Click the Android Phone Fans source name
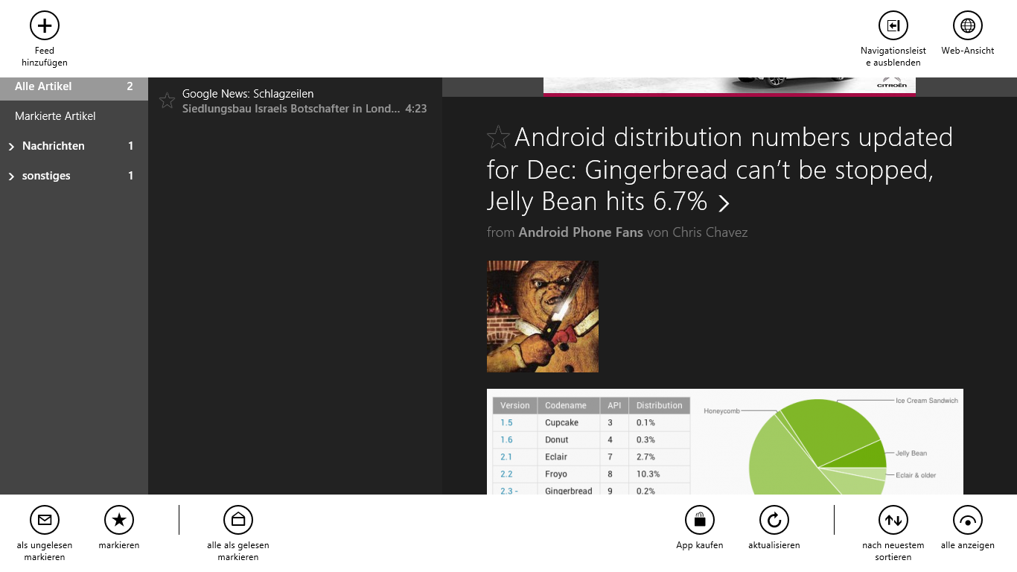The height and width of the screenshot is (572, 1017). click(x=581, y=232)
